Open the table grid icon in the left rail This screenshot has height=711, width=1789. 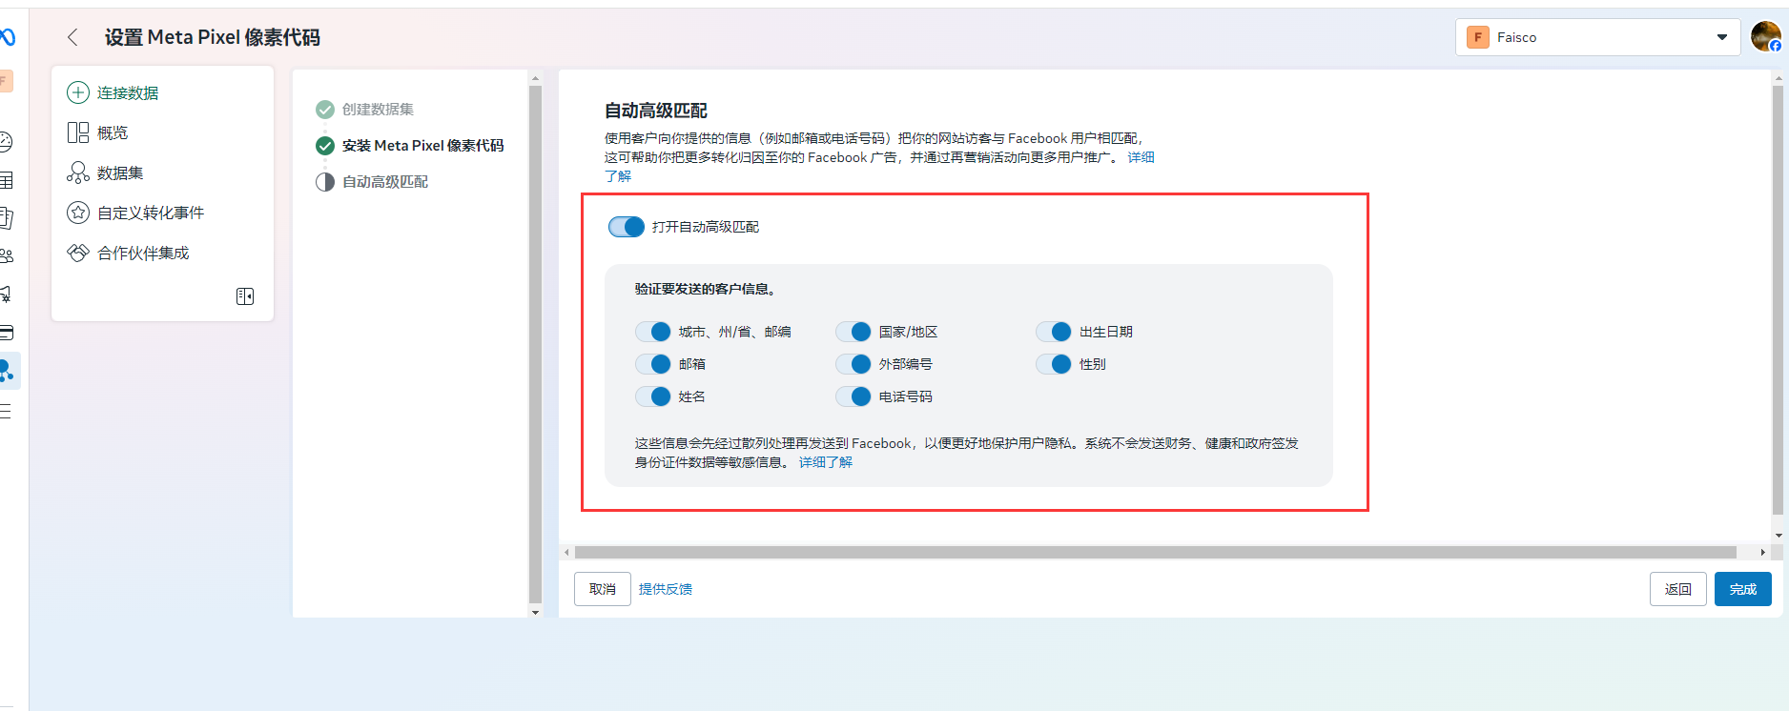(6, 180)
